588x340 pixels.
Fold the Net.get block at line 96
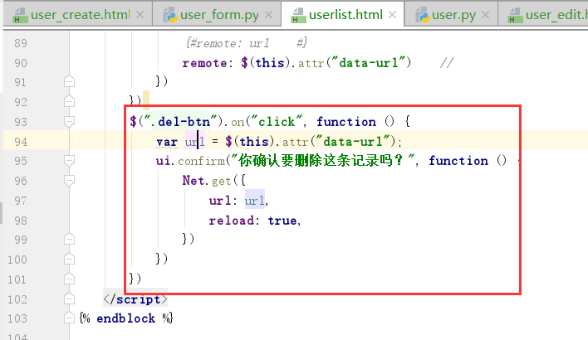(x=70, y=181)
